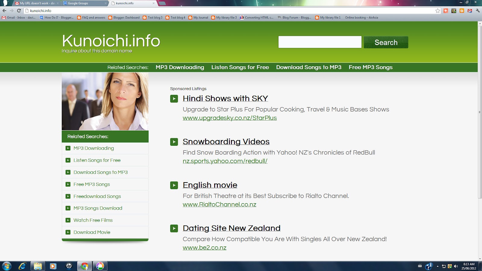Click the play icon beside English movie
Viewport: 482px width, 271px height.
point(174,185)
